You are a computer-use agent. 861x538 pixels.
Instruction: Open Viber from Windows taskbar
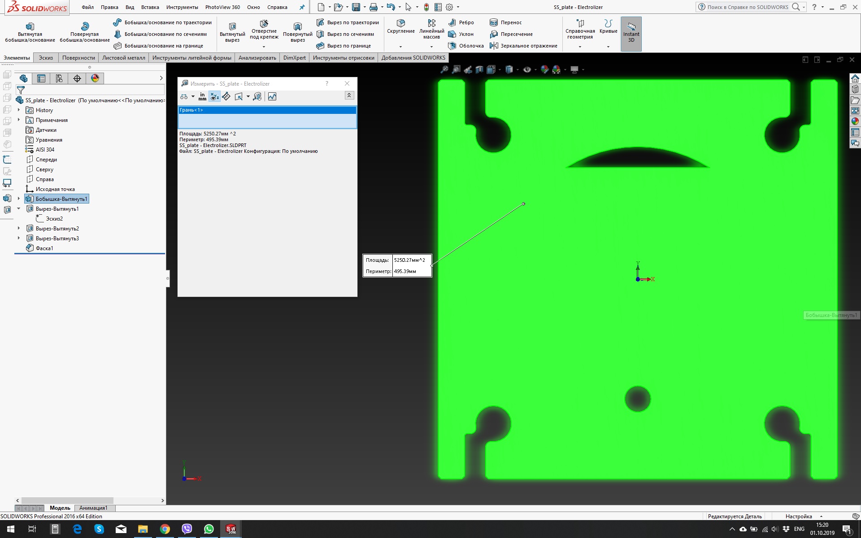pos(187,529)
